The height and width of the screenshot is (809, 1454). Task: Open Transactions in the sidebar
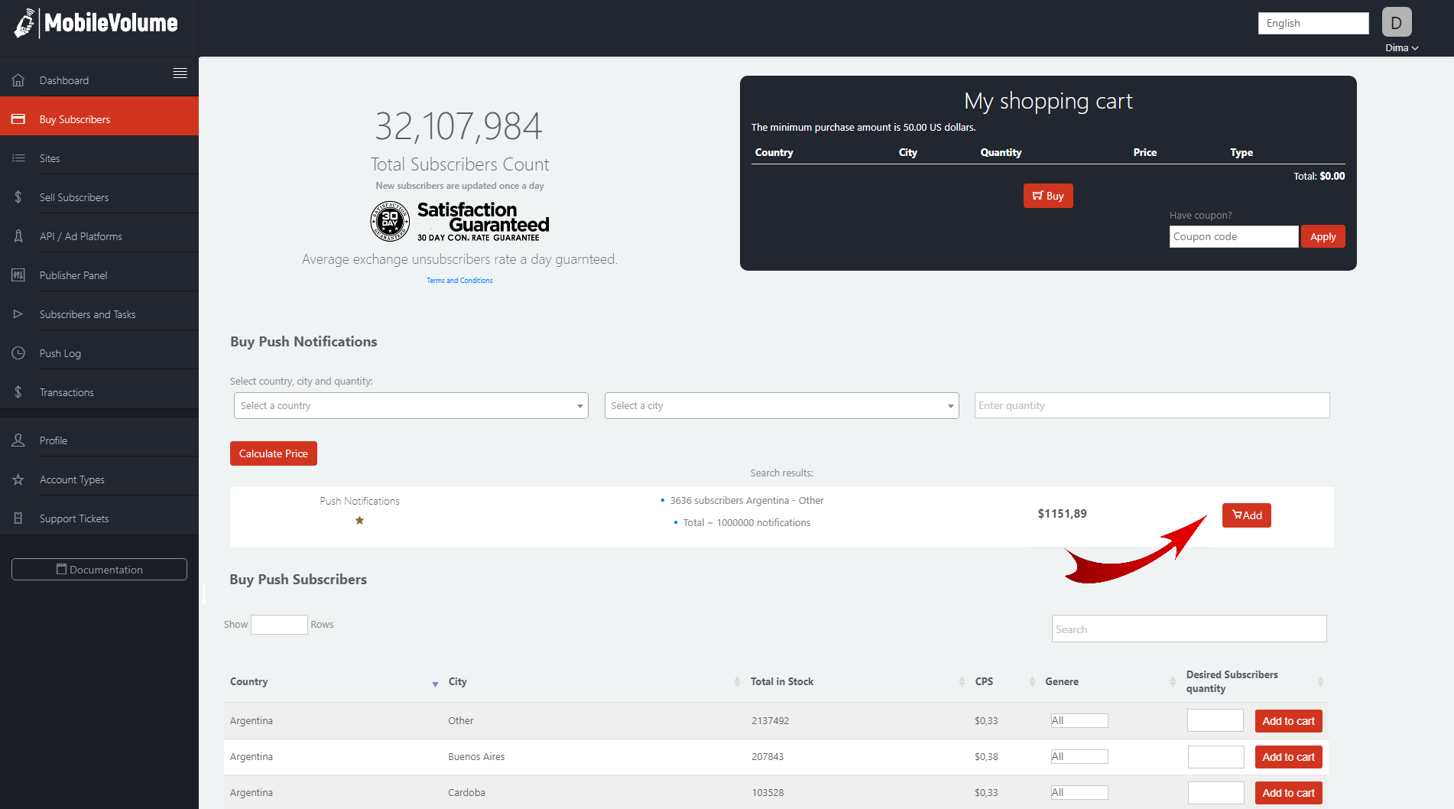[67, 392]
